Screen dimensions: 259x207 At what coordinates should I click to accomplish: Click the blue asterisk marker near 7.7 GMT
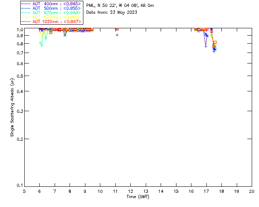coord(65,35)
